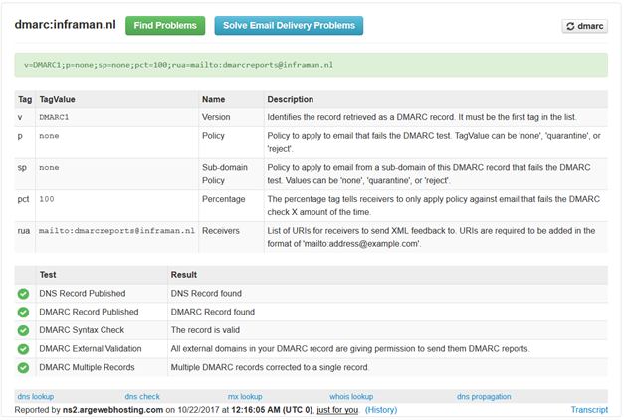Click the mailto:dmarcreports@inframan.nl tag value in table
This screenshot has height=420, width=624.
[115, 230]
